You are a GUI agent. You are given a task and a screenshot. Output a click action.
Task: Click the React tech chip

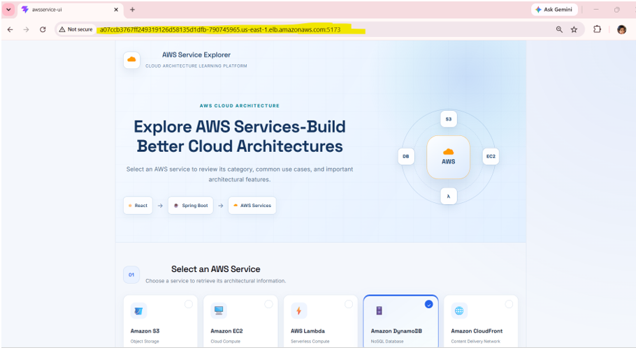[138, 206]
